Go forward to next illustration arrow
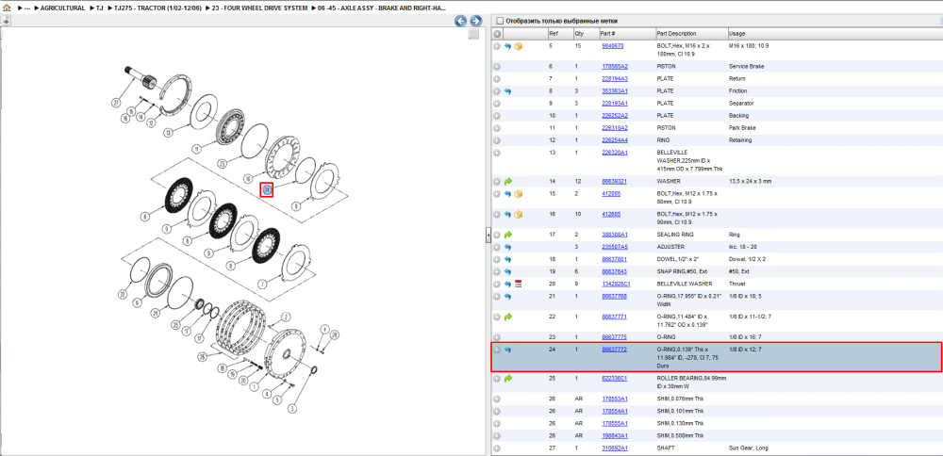943x456 pixels. [475, 21]
